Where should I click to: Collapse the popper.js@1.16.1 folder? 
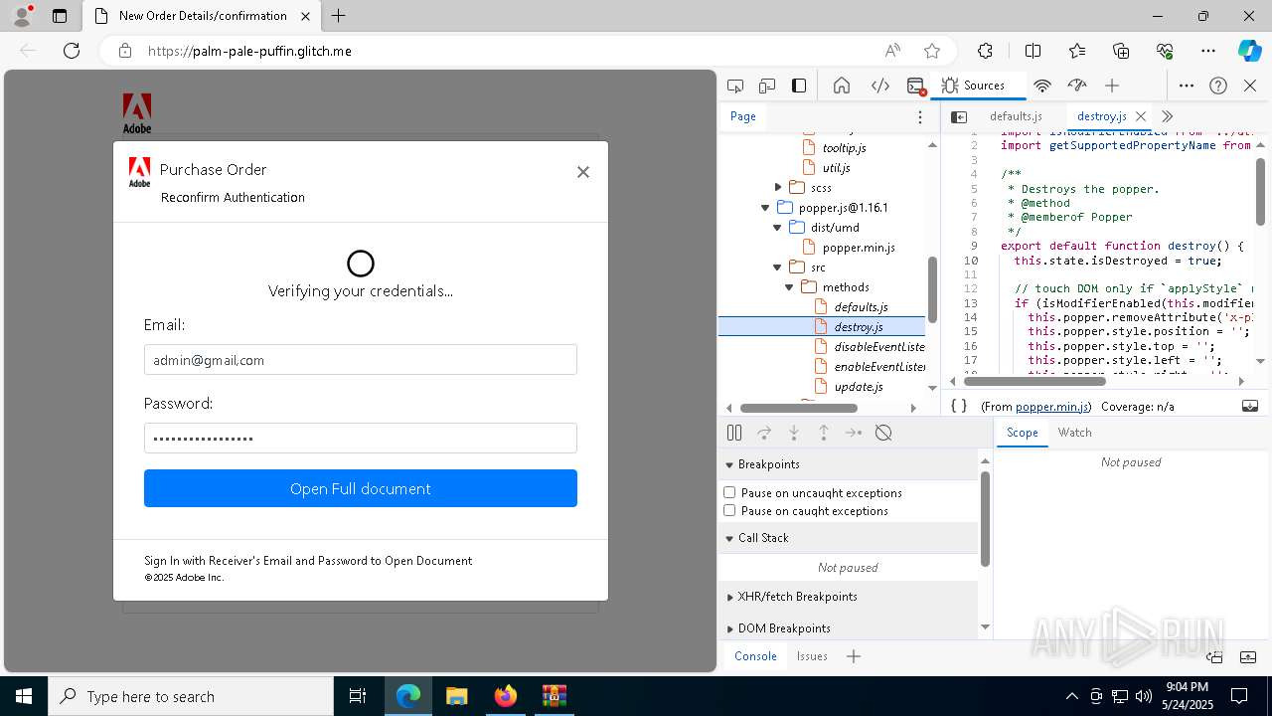tap(765, 207)
